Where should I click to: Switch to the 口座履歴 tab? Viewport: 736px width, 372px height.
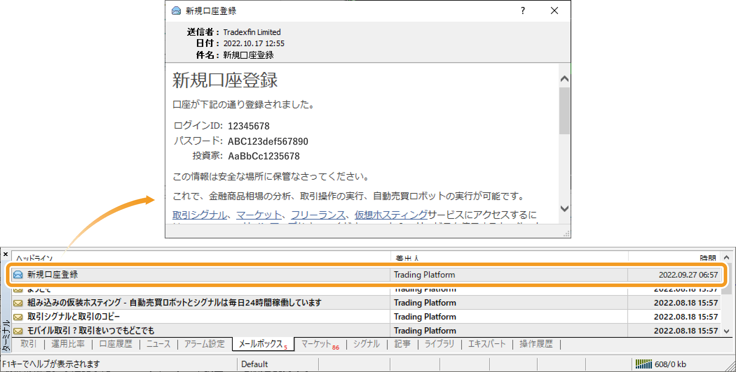116,344
